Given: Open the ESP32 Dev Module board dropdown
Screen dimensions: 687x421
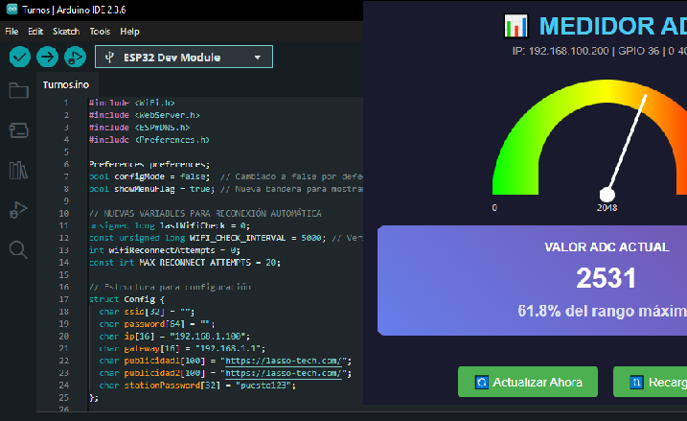Looking at the screenshot, I should pos(184,57).
